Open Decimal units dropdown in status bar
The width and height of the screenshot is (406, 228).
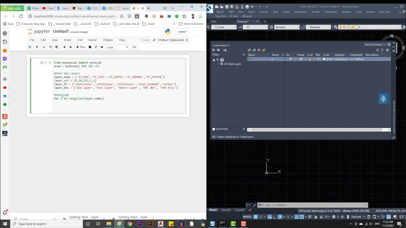point(358,217)
